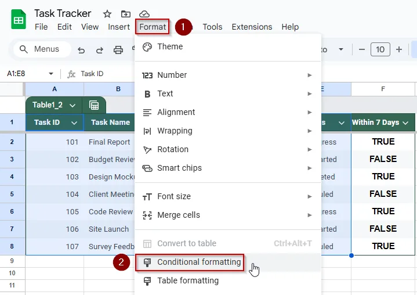Select column F header

tap(383, 89)
